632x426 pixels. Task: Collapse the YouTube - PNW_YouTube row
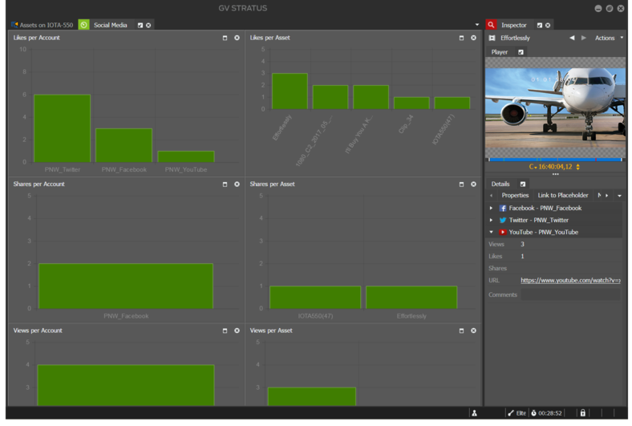pyautogui.click(x=491, y=232)
